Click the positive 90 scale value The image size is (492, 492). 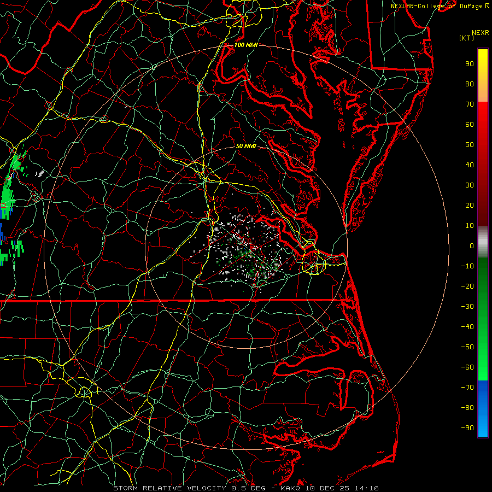click(470, 64)
